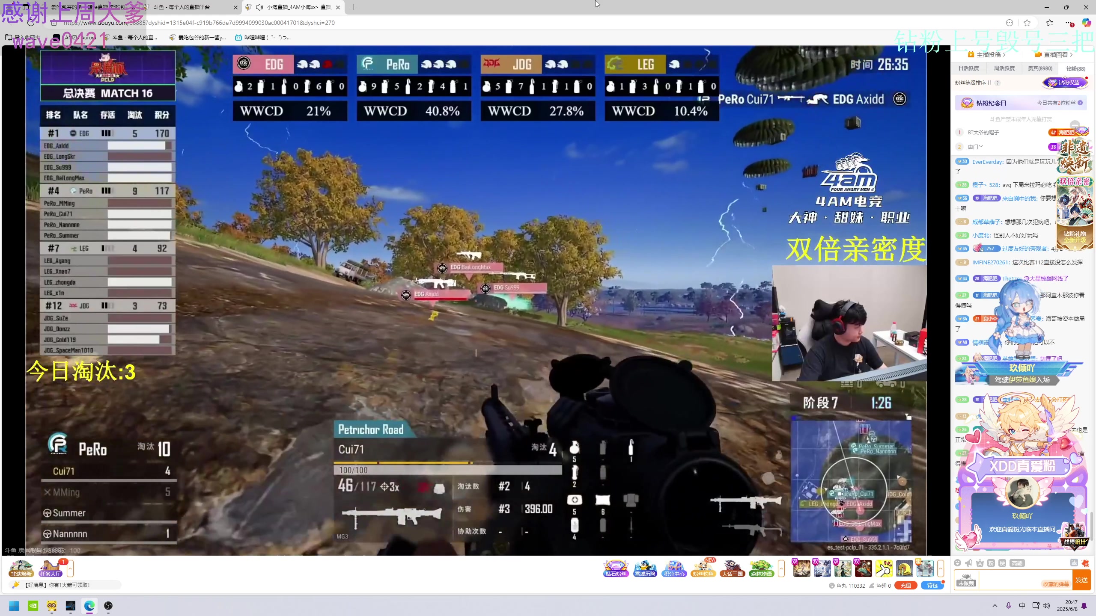This screenshot has height=616, width=1096.
Task: Open the 粉丝钓鱼 activity icon
Action: pyautogui.click(x=703, y=569)
